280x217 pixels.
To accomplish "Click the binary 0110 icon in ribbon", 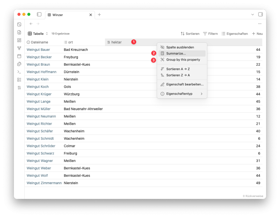I will pyautogui.click(x=19, y=87).
